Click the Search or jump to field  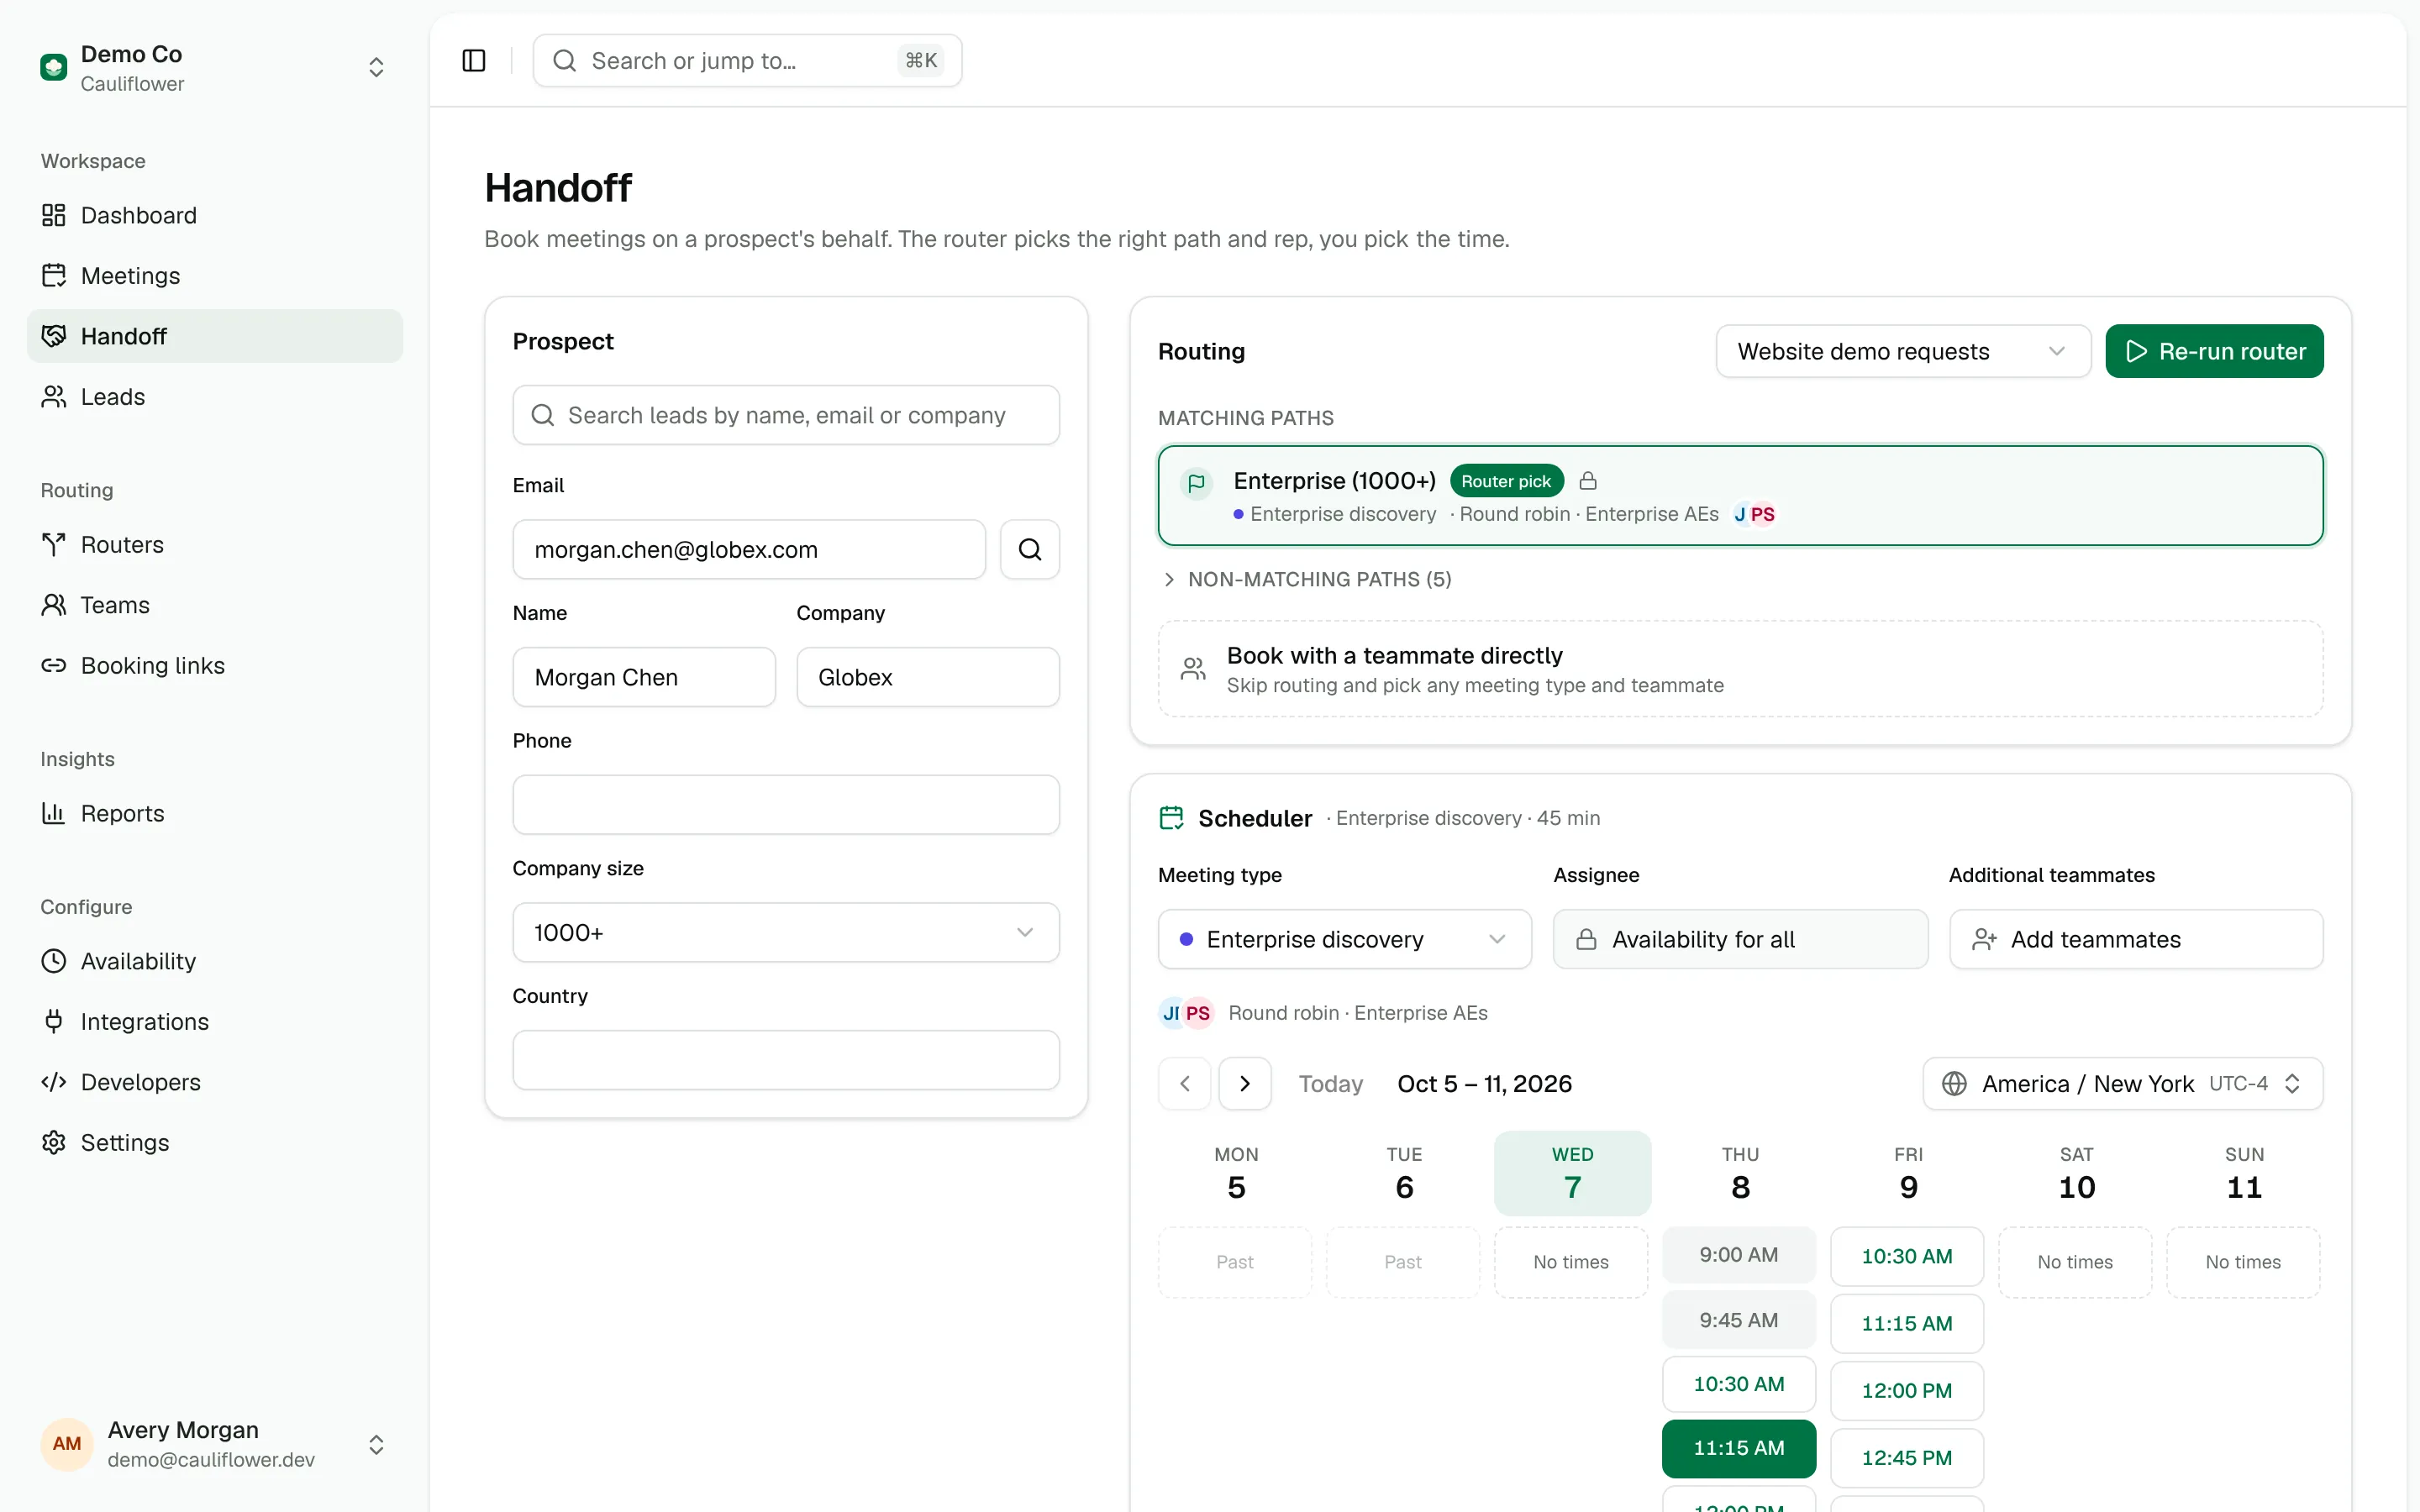click(748, 61)
